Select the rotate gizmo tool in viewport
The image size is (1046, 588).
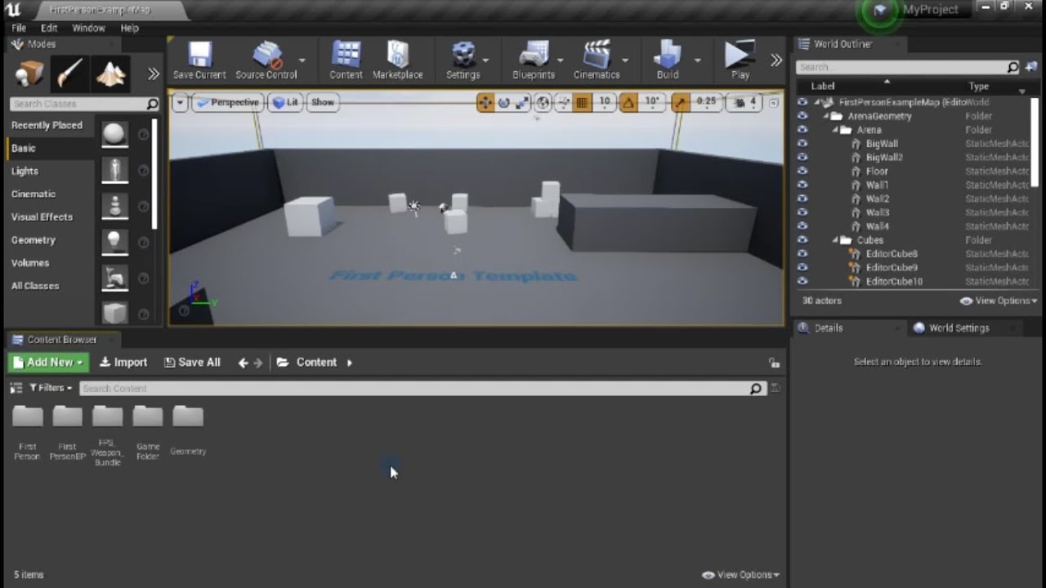tap(504, 102)
